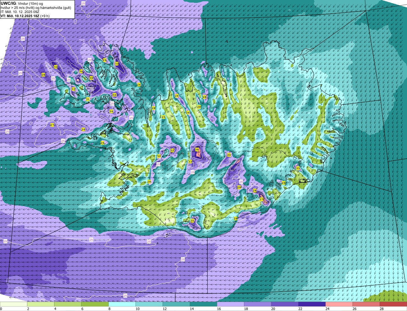This screenshot has height=311, width=407.
Task: Click the 0–2 m/s pale yellow legend swatch
Action: click(x=14, y=304)
